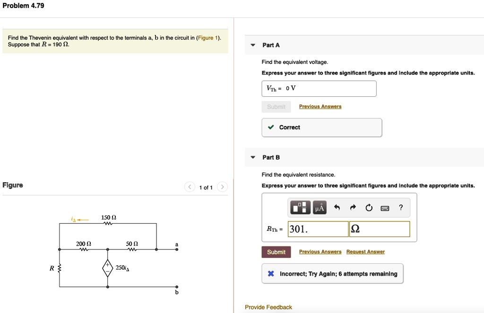Click the redo arrow icon
Screen dimensions: 484x313
[352, 207]
